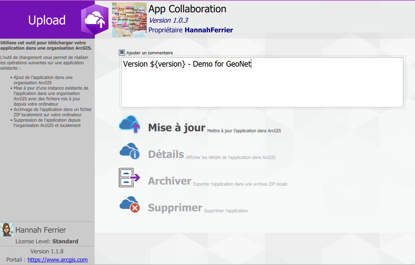Click the Supprimer button label

(x=175, y=207)
